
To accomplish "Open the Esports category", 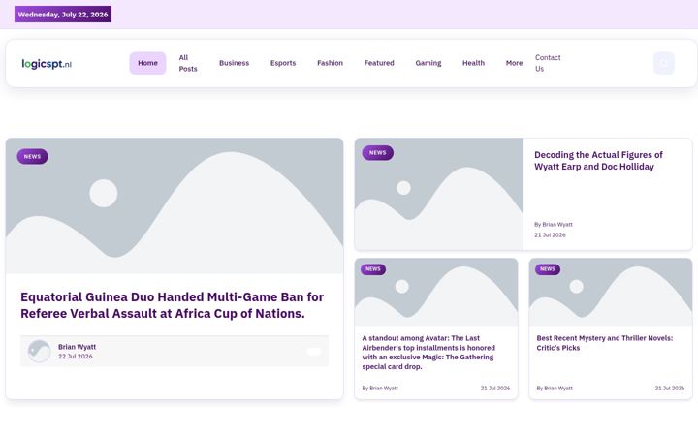I will click(x=283, y=63).
